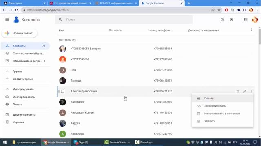Click the Анастасия contact photo

click(x=62, y=102)
